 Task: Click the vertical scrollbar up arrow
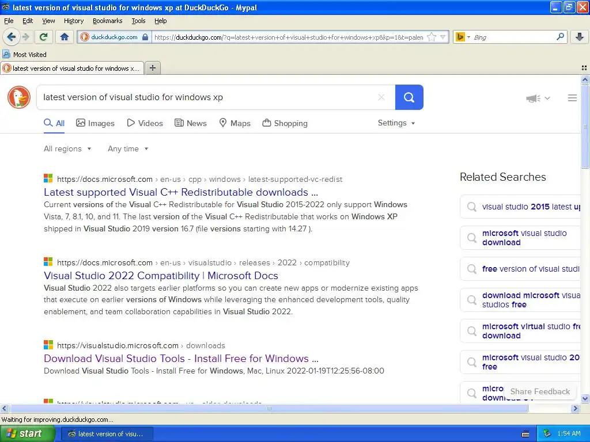pyautogui.click(x=585, y=79)
